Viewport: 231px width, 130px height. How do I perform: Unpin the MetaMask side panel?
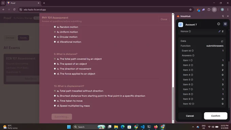tap(223, 16)
